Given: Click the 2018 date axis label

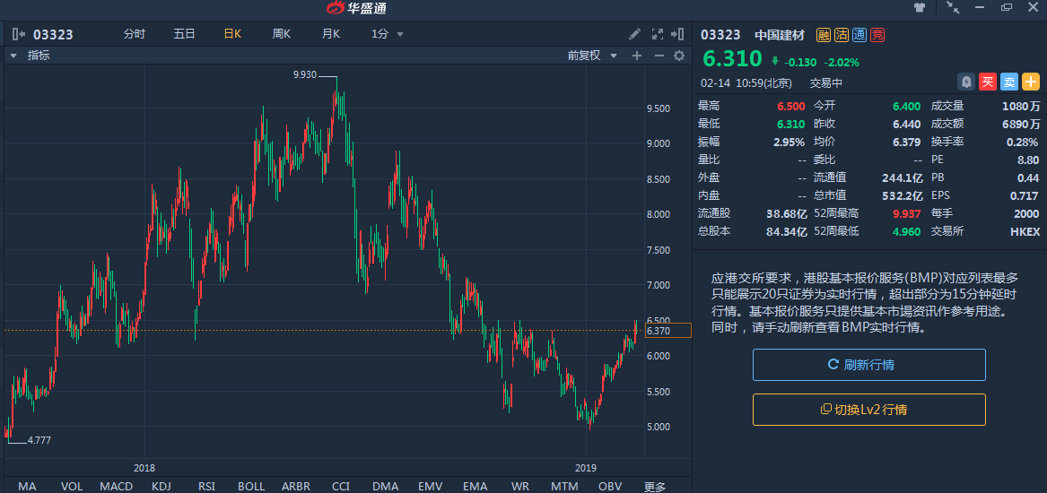Looking at the screenshot, I should [144, 468].
